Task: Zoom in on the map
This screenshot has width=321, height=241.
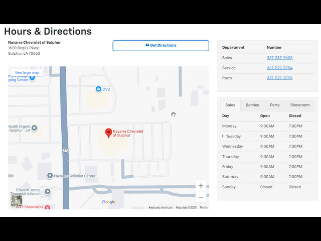Action: [201, 186]
